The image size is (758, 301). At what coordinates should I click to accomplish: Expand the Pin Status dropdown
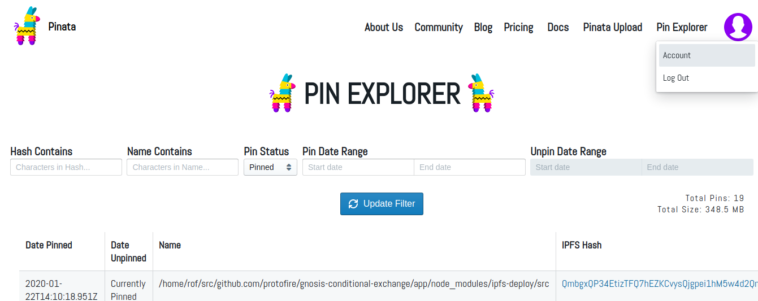tap(270, 167)
